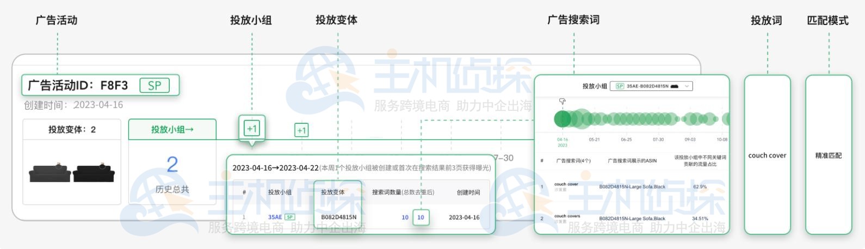This screenshot has height=249, width=865.
Task: Click the +1 marker in the highlighted callout
Action: coord(252,129)
